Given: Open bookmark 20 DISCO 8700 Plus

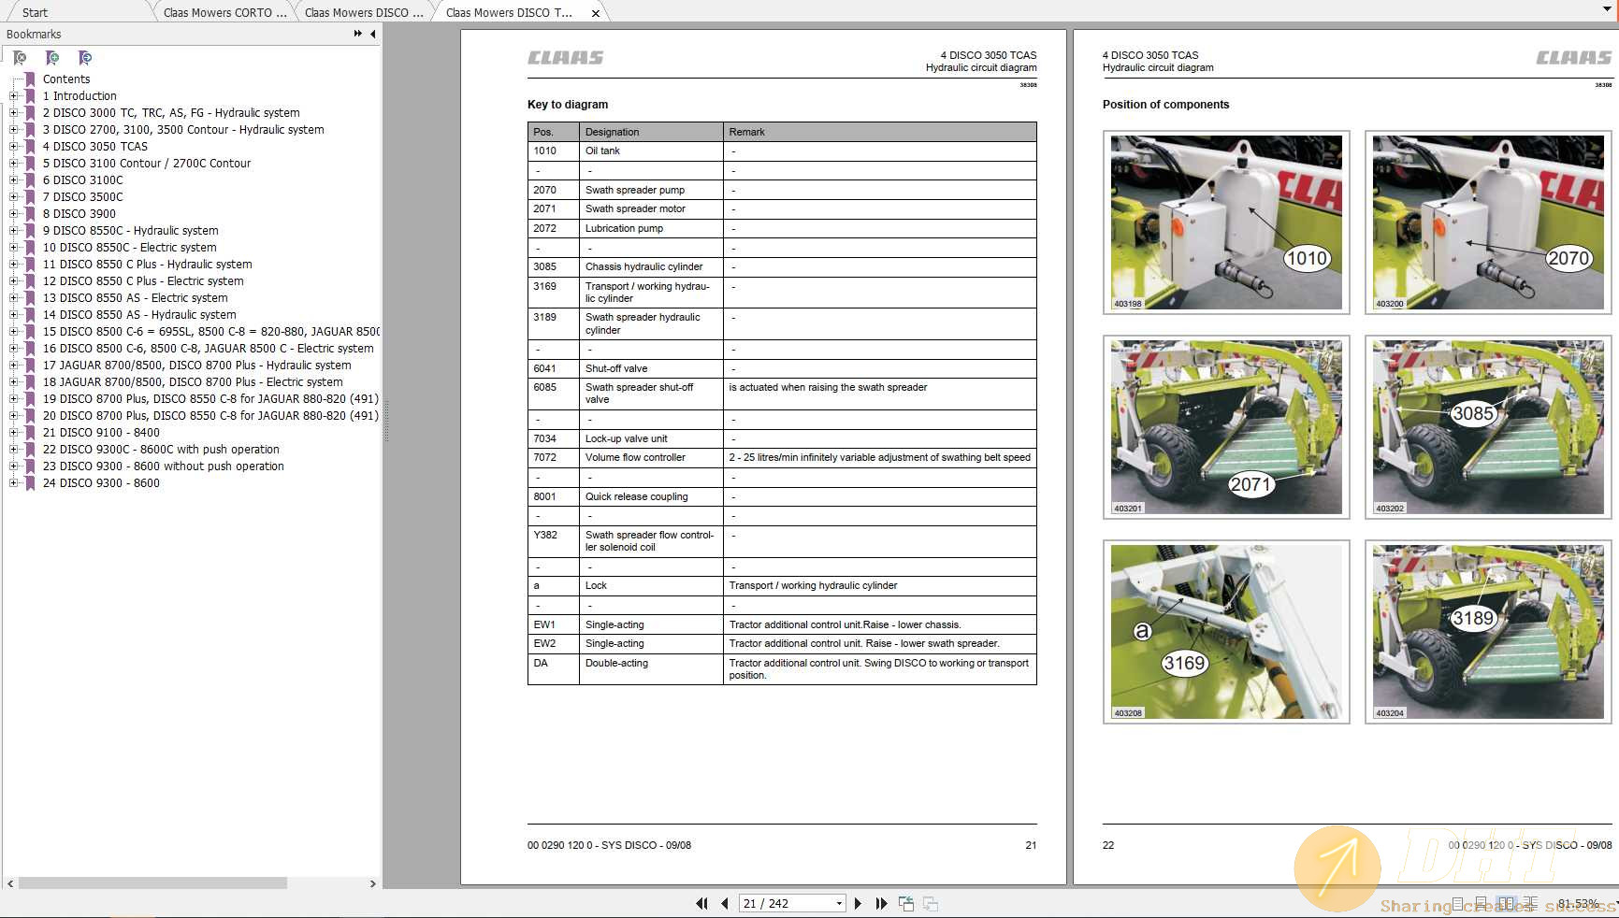Looking at the screenshot, I should [210, 416].
